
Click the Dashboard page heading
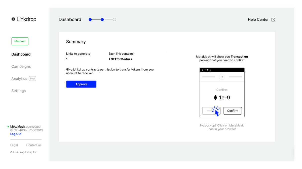(x=70, y=19)
